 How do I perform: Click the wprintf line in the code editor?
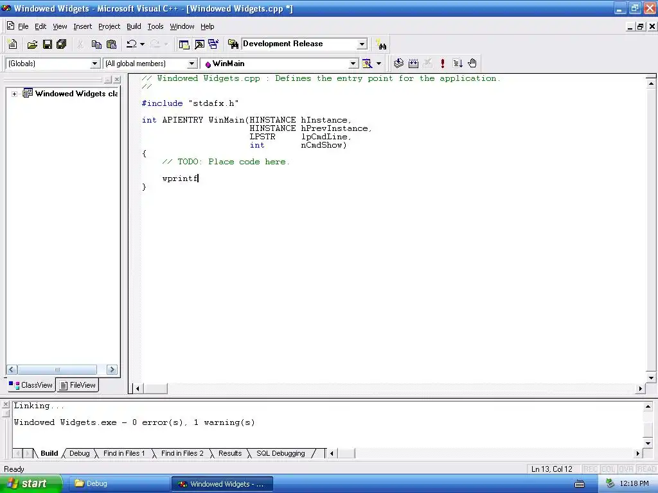point(180,178)
